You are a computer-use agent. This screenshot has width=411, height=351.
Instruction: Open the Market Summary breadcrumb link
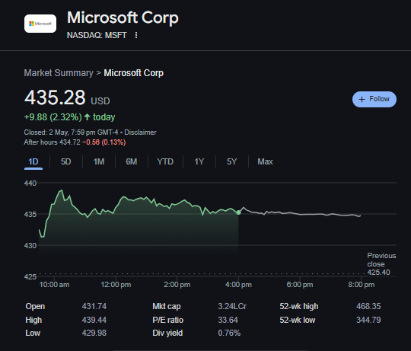59,73
